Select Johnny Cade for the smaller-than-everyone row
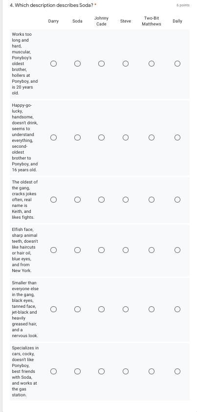197x412 pixels. [101, 309]
